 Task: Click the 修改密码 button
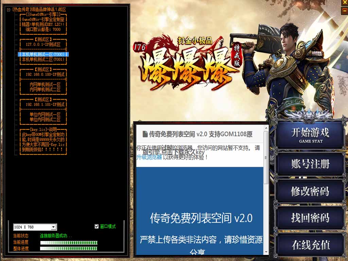310,191
